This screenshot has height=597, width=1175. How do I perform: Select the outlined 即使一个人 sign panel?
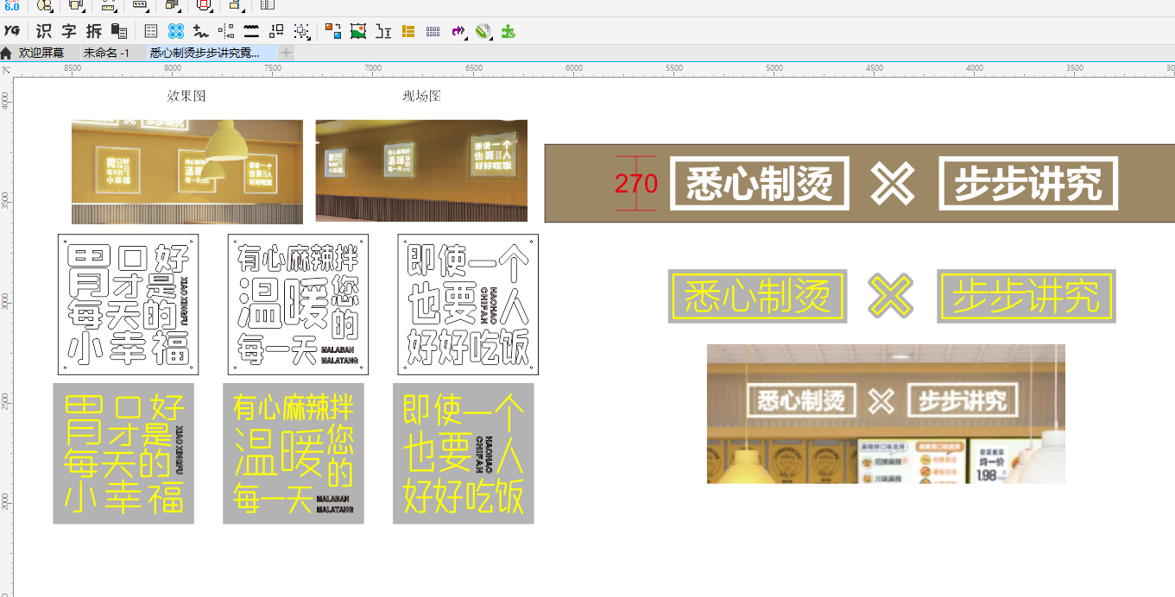coord(468,305)
